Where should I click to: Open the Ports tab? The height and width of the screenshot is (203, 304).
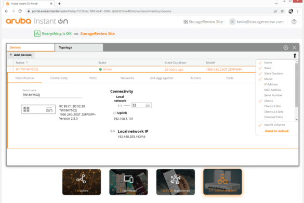click(93, 78)
